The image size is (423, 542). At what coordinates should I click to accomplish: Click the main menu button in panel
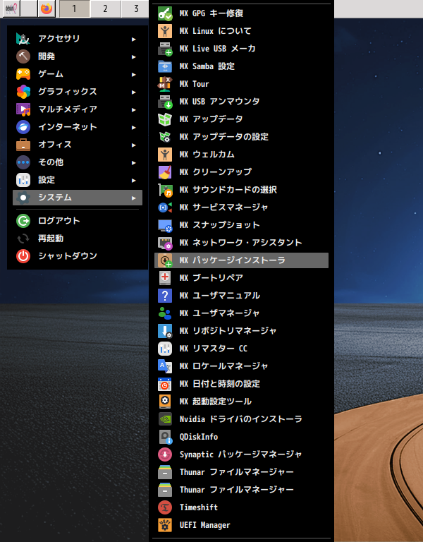tap(11, 8)
